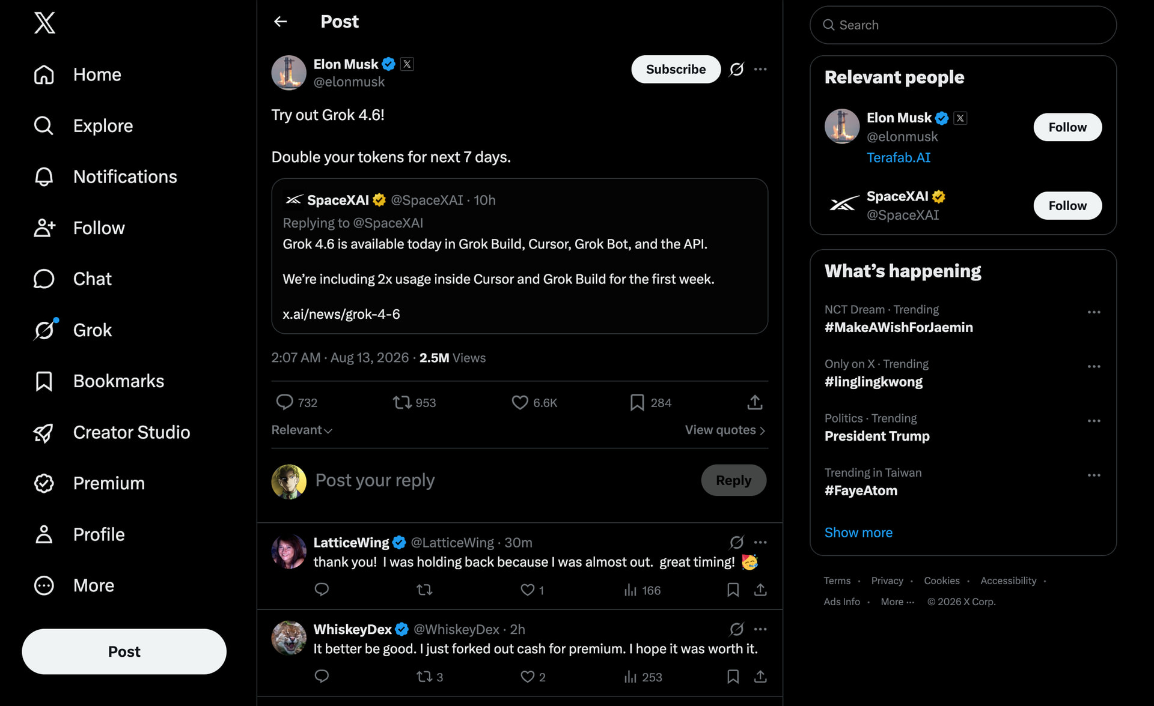
Task: Open View quotes link
Action: [725, 430]
